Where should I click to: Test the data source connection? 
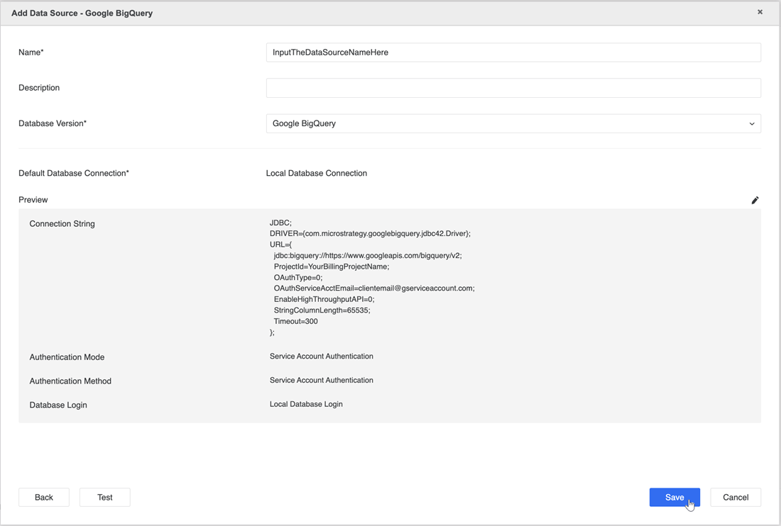(105, 497)
